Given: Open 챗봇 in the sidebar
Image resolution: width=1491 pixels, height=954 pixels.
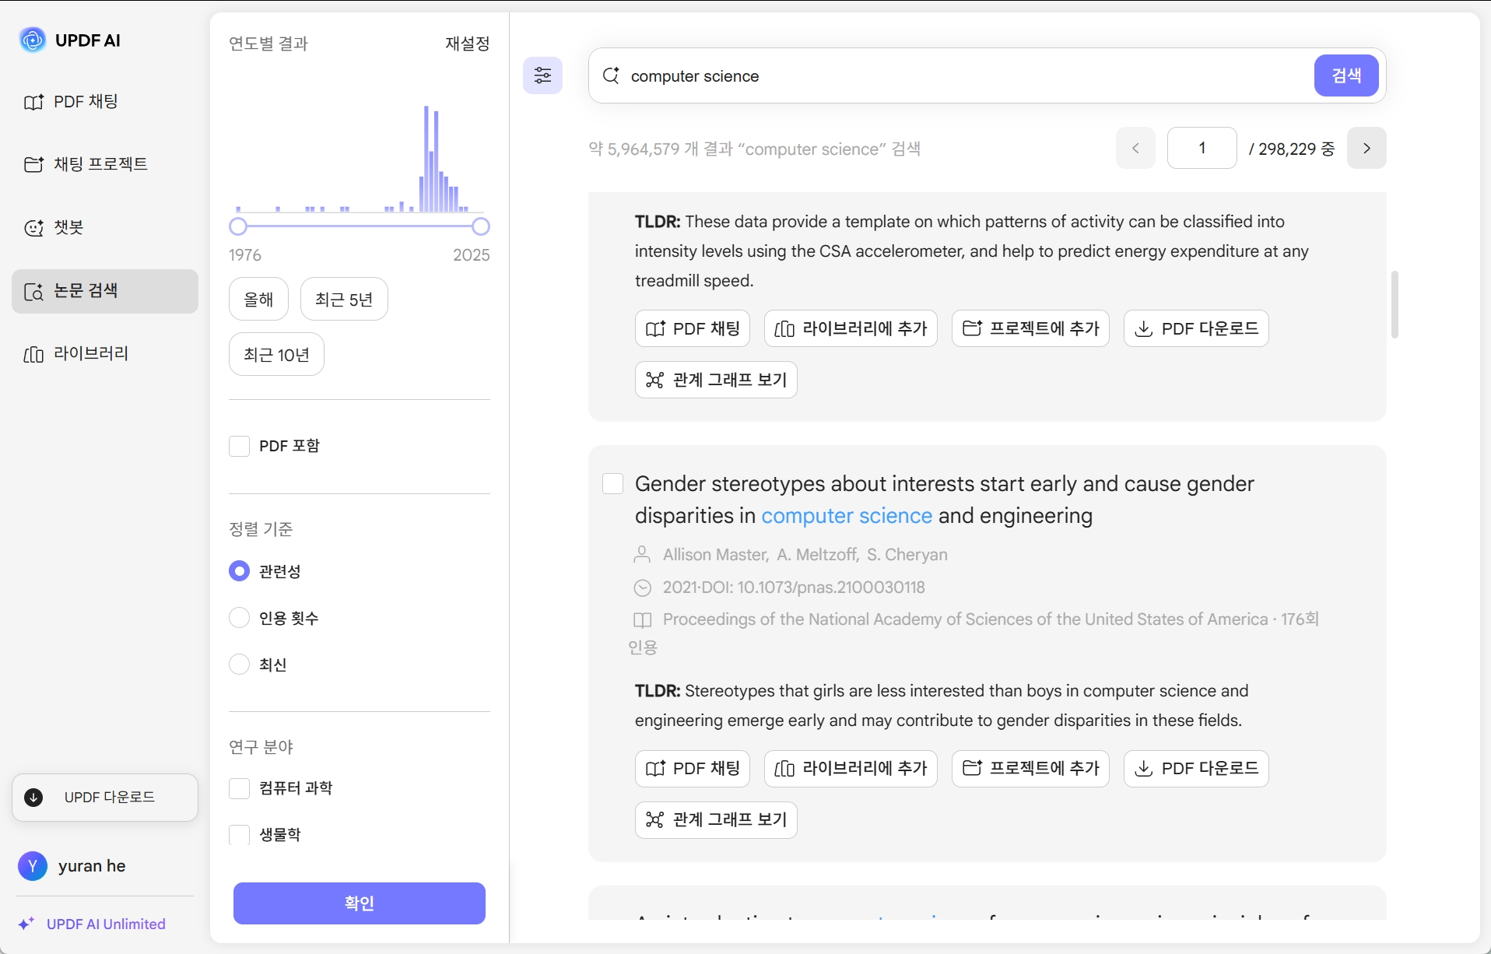Looking at the screenshot, I should [105, 228].
